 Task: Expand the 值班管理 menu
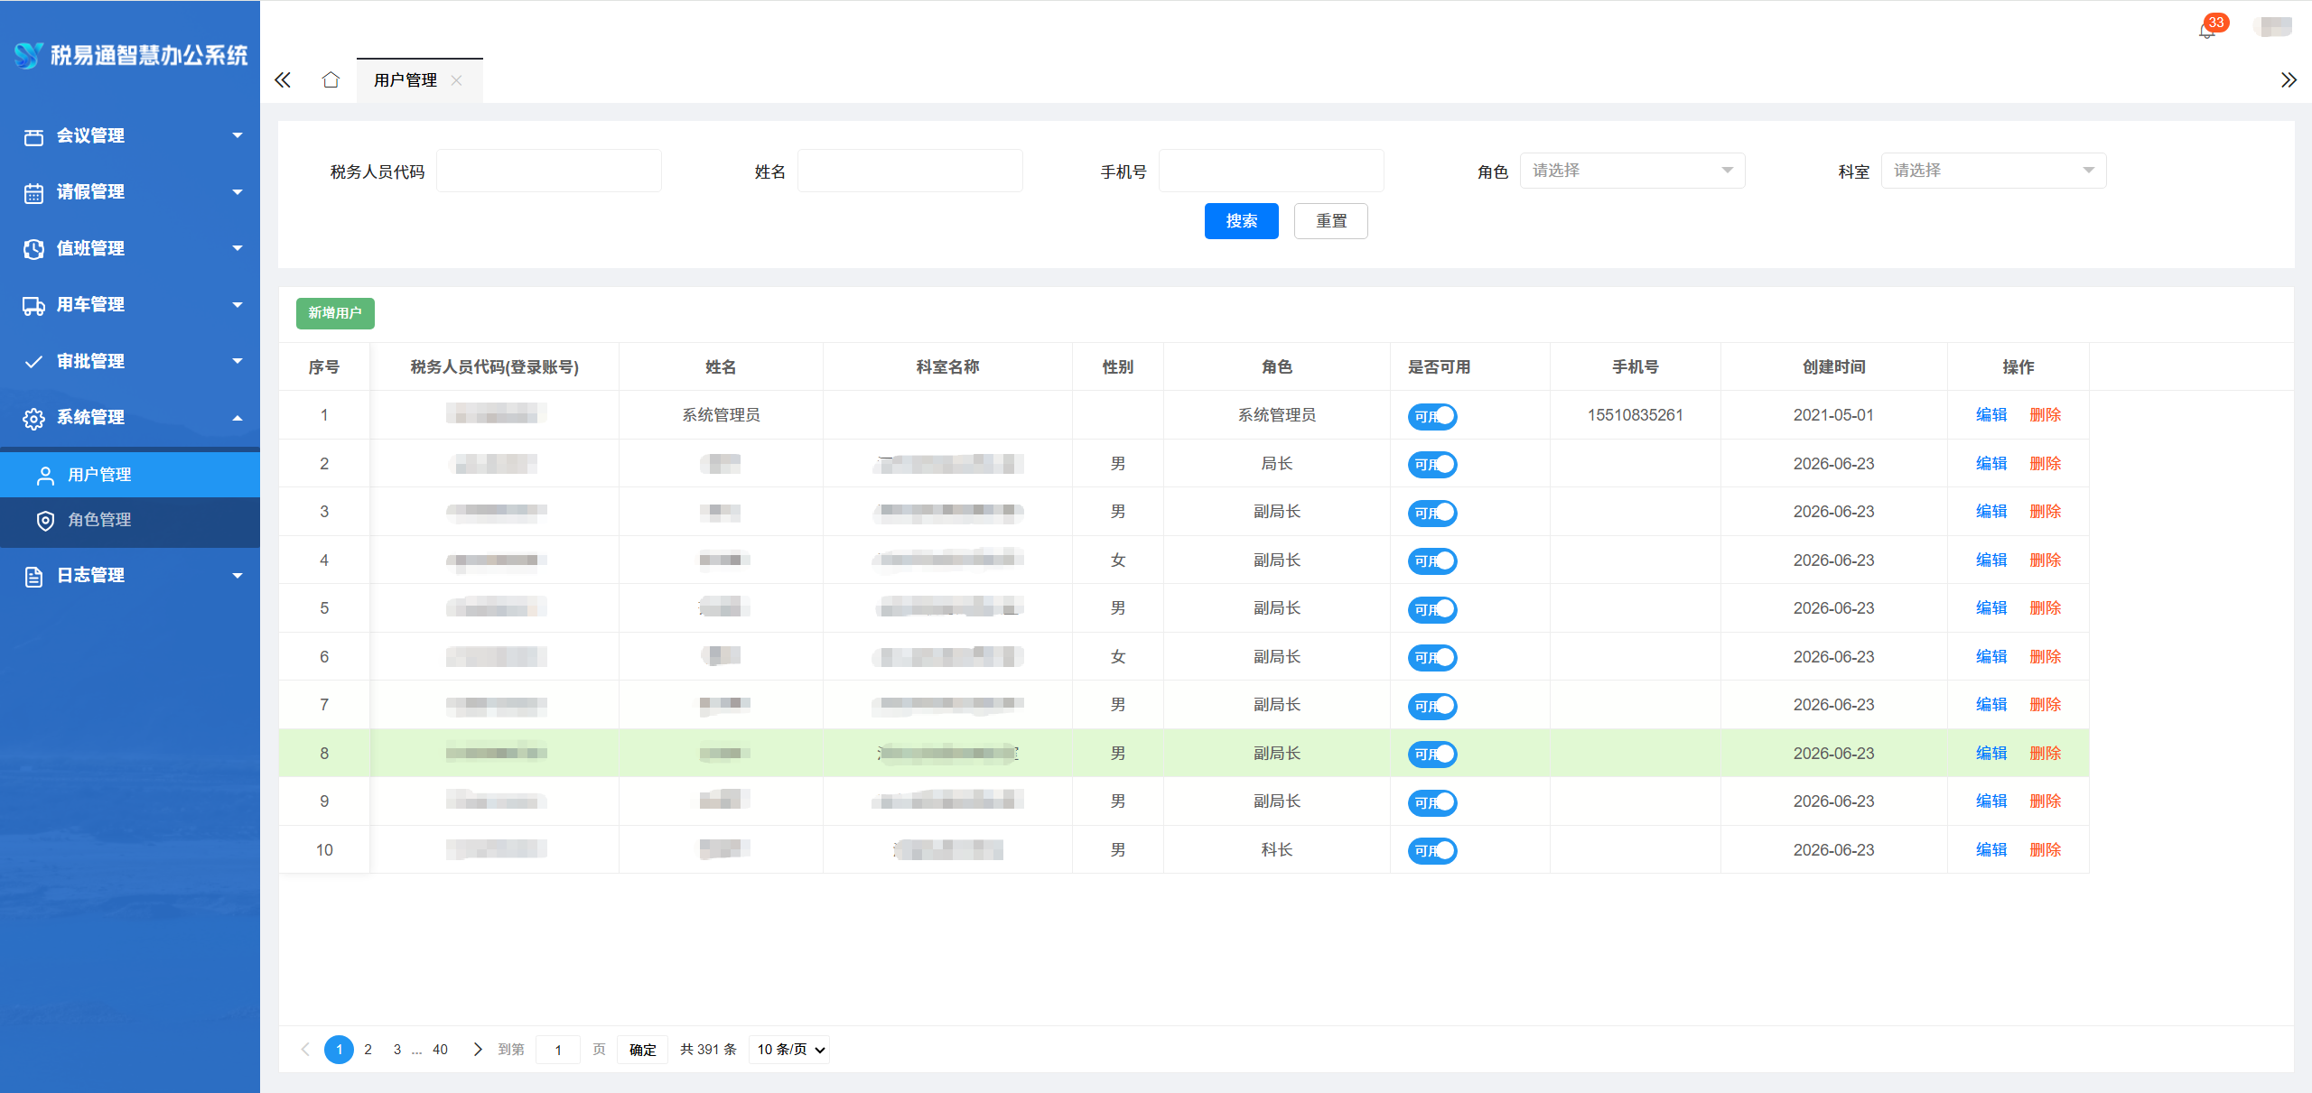(130, 248)
